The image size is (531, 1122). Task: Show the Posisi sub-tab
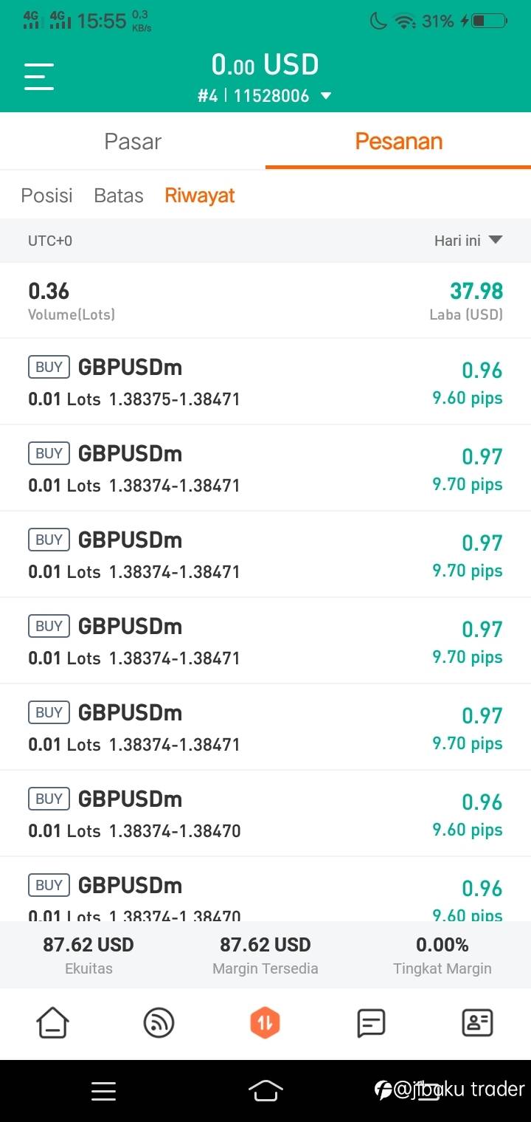tap(46, 196)
